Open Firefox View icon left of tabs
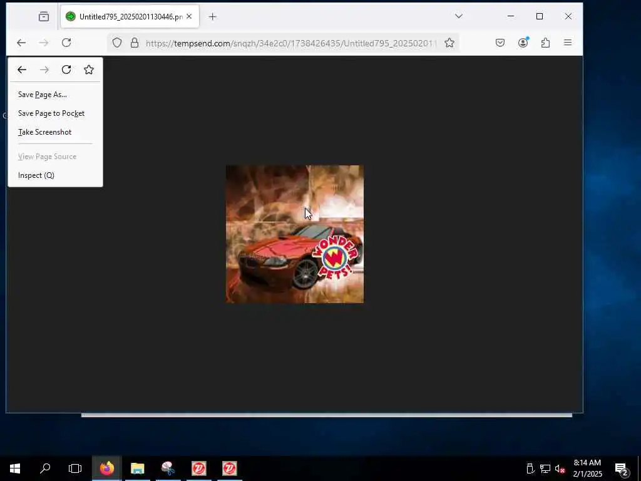Image resolution: width=641 pixels, height=481 pixels. [44, 16]
